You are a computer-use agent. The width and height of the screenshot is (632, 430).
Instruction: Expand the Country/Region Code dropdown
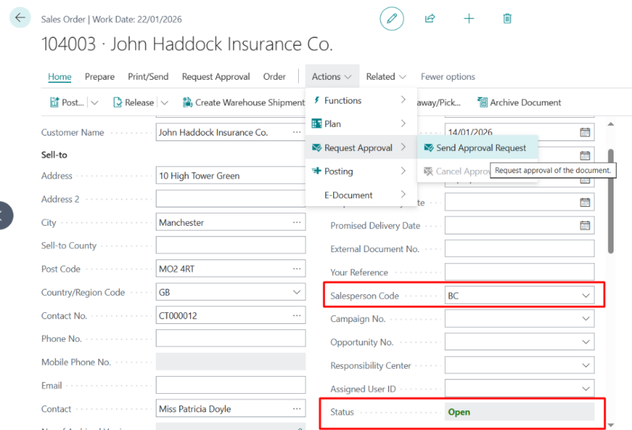tap(296, 292)
